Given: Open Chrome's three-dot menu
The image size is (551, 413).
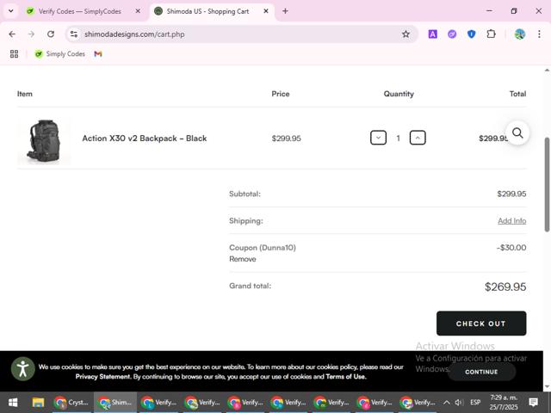Looking at the screenshot, I should (539, 34).
